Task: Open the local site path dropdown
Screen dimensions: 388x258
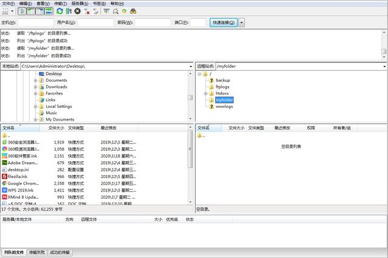Action: 190,66
